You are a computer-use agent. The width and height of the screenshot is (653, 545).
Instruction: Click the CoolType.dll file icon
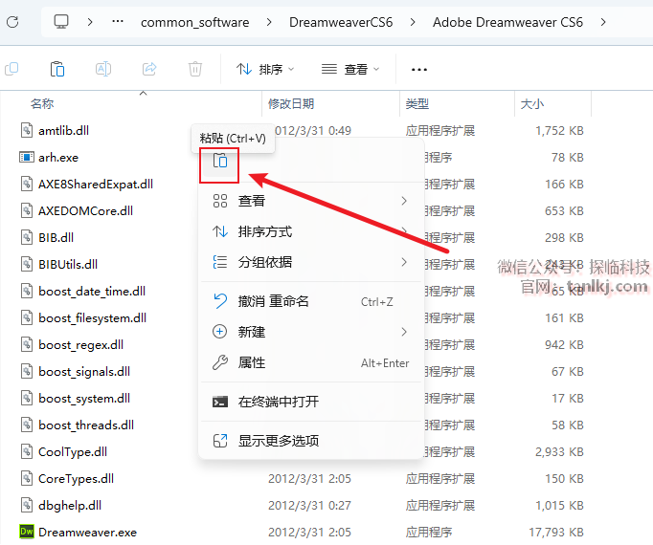click(27, 451)
